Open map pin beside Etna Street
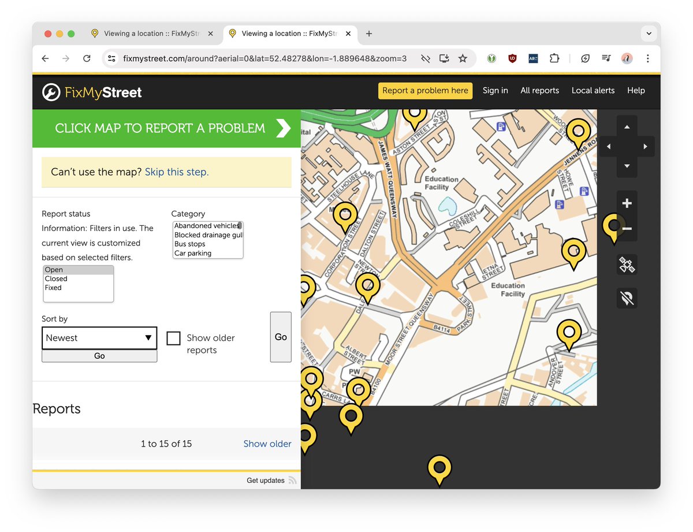Viewport: 693px width, 532px height. 573,252
